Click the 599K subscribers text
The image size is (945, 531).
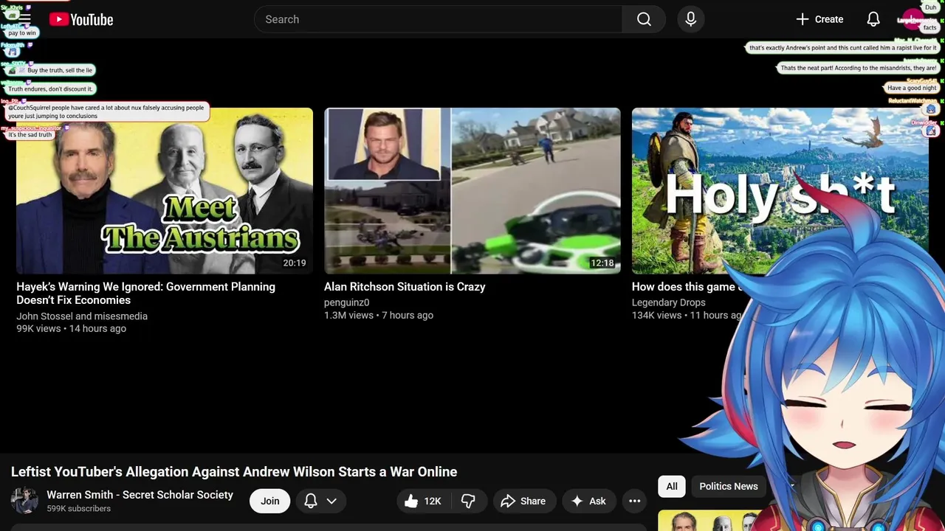(x=79, y=509)
